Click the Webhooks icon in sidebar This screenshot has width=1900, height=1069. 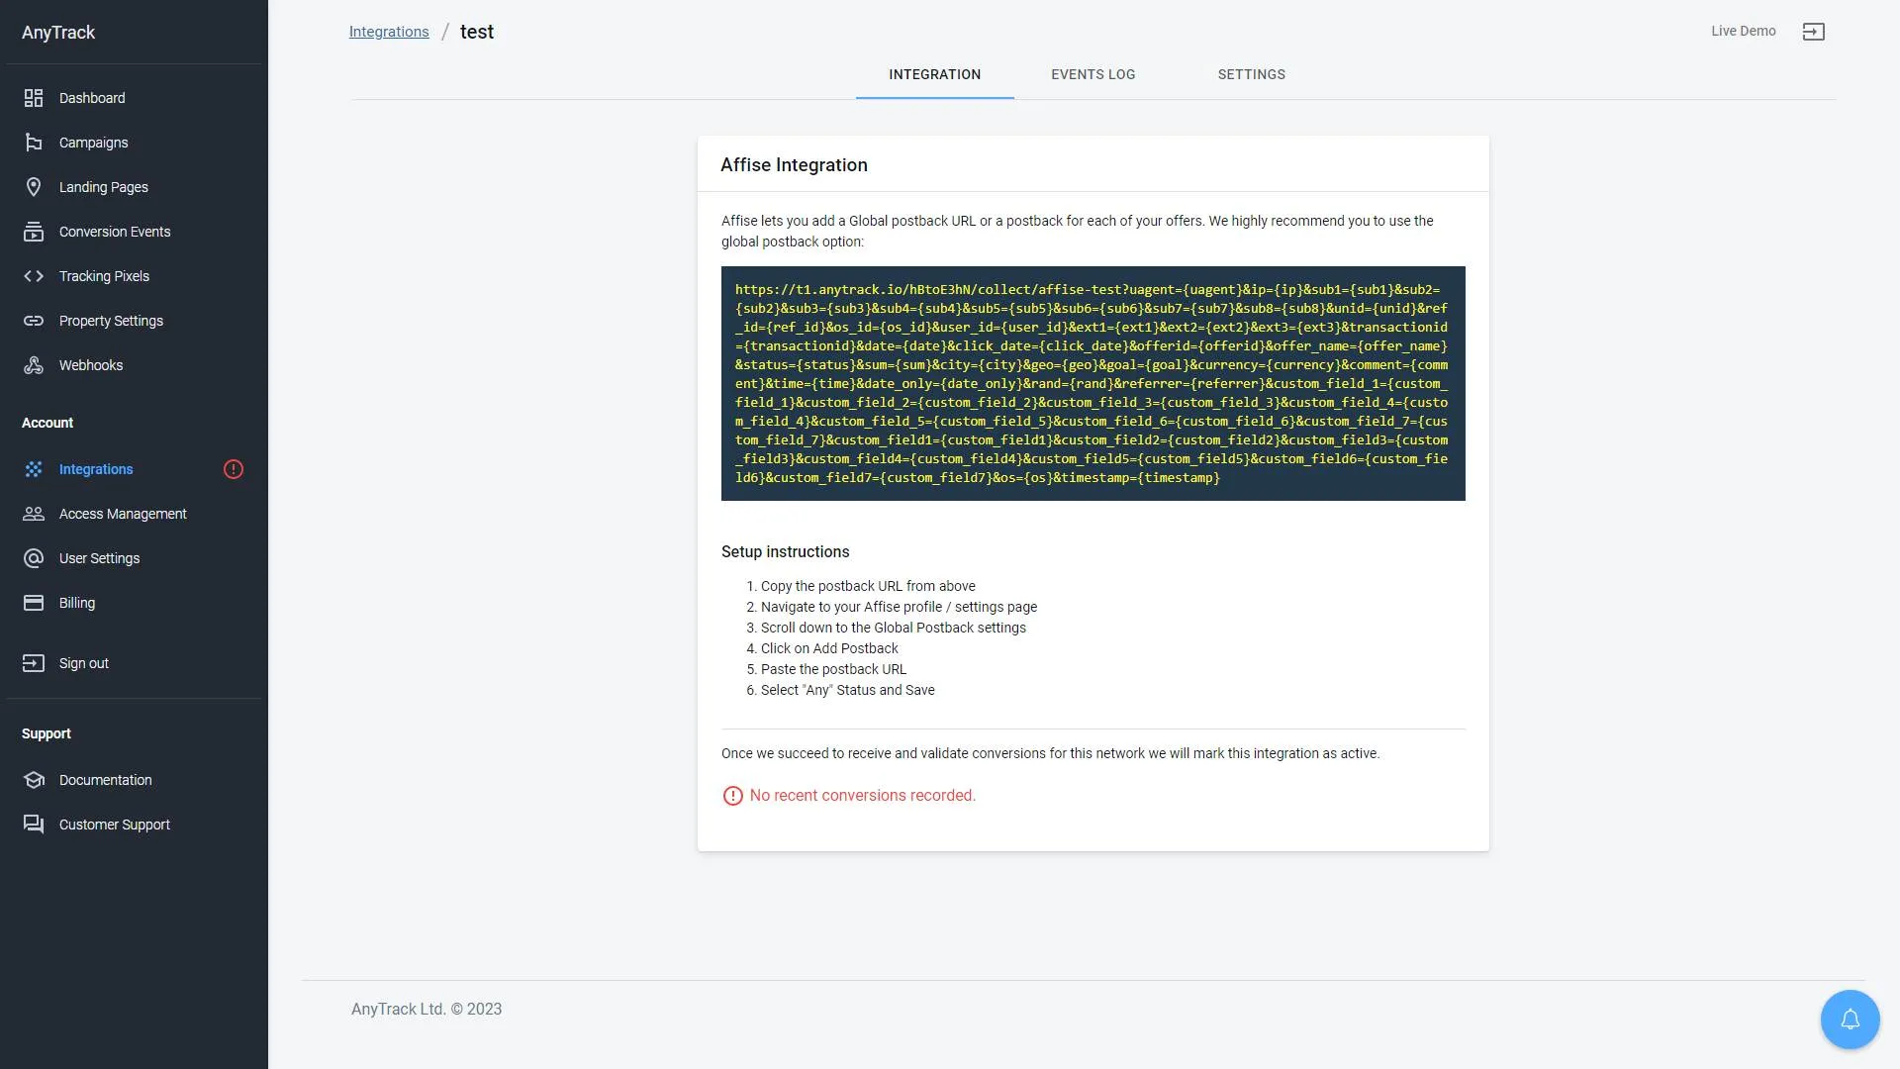point(34,365)
